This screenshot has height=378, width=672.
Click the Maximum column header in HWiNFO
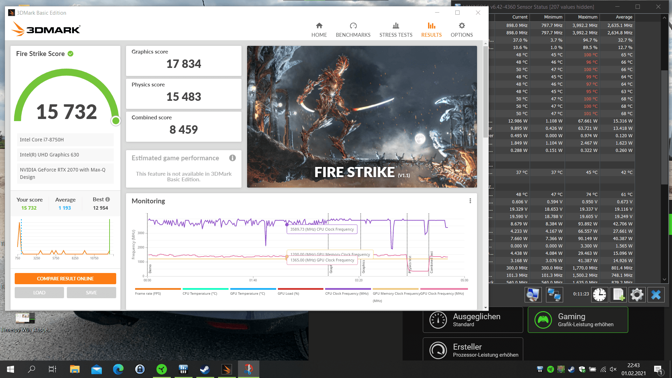[582, 17]
